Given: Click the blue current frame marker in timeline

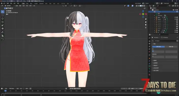Looking at the screenshot, I should tap(5, 91).
